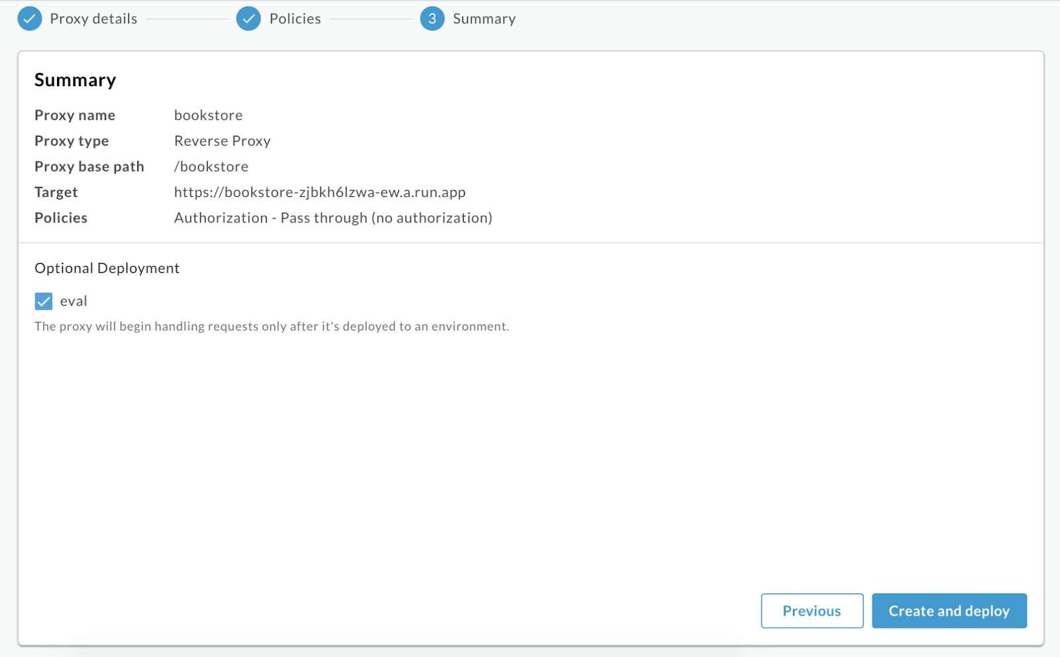The height and width of the screenshot is (657, 1060).
Task: Switch to the Policies wizard step
Action: pos(294,19)
